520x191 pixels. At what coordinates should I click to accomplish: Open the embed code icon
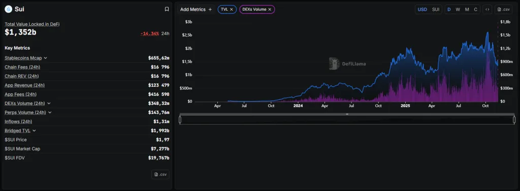click(x=487, y=10)
